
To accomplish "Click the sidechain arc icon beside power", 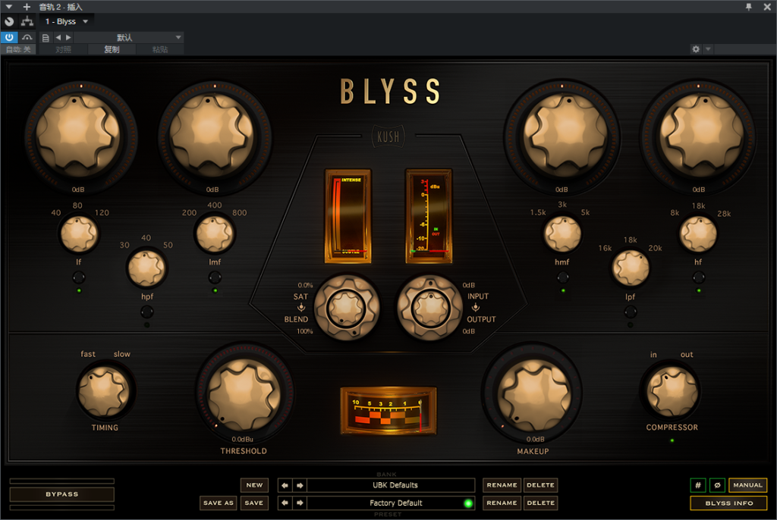I will [x=27, y=38].
